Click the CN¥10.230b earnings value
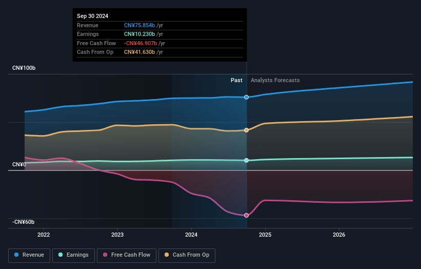421x269 pixels. pos(139,34)
